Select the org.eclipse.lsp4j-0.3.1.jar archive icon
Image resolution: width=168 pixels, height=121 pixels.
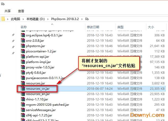click(x=23, y=35)
